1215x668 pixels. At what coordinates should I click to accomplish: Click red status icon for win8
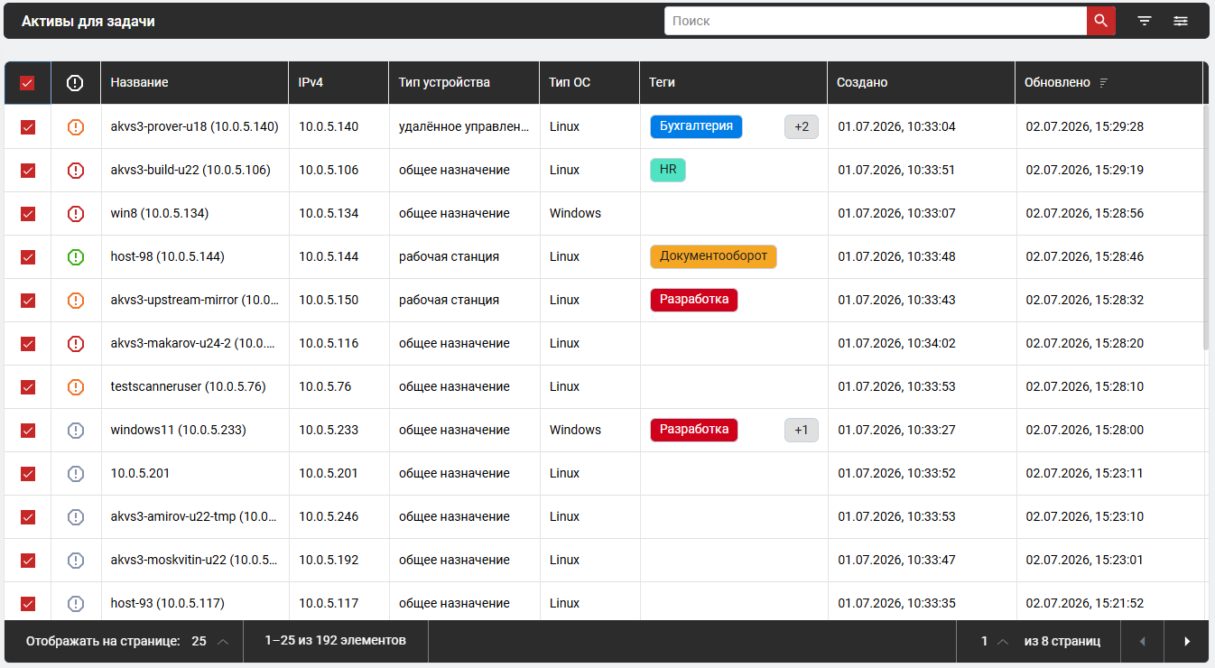point(76,213)
